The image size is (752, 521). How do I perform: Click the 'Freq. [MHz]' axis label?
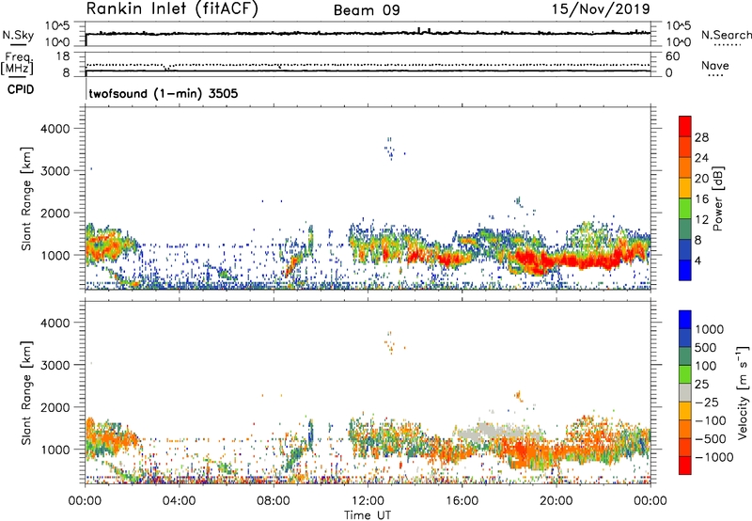(x=18, y=64)
